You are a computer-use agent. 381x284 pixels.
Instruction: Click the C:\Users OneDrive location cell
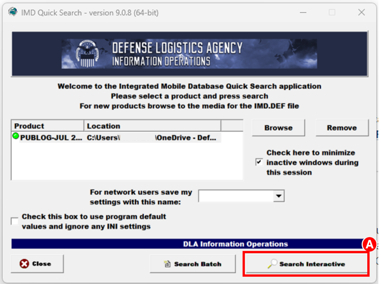(152, 138)
